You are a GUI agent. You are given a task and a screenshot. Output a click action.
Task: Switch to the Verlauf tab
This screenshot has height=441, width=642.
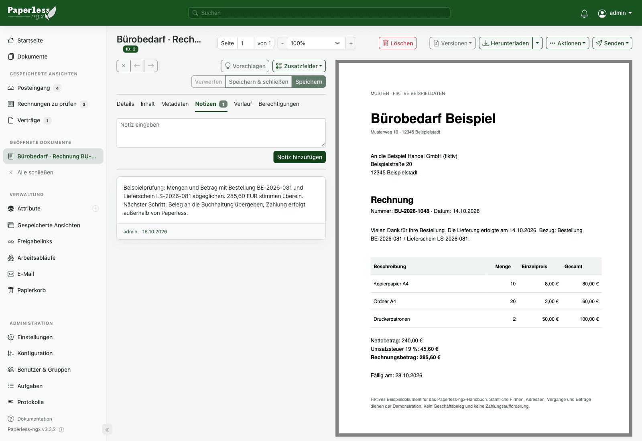(x=243, y=104)
